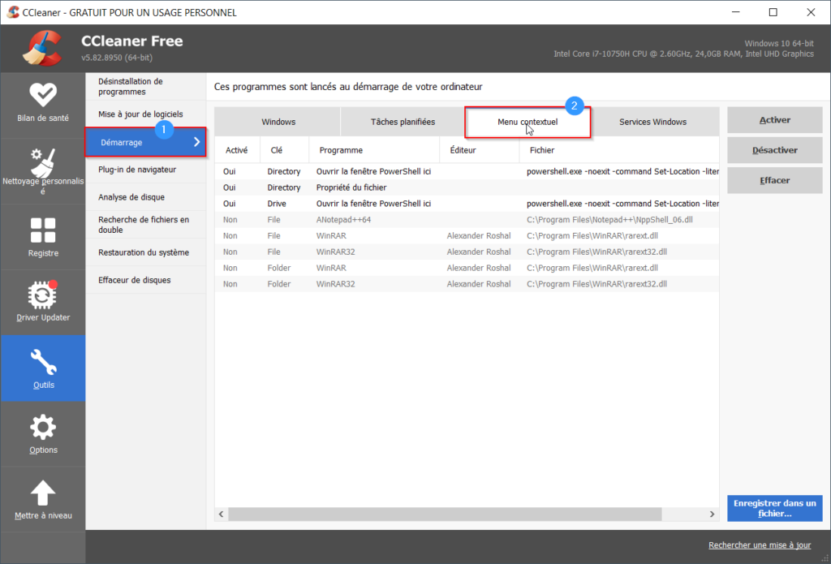Open Recherche de fichiers en double
831x564 pixels.
[145, 225]
